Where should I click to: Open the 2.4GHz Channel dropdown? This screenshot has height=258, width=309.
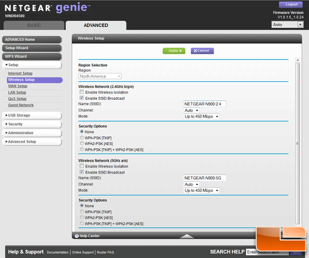click(192, 110)
